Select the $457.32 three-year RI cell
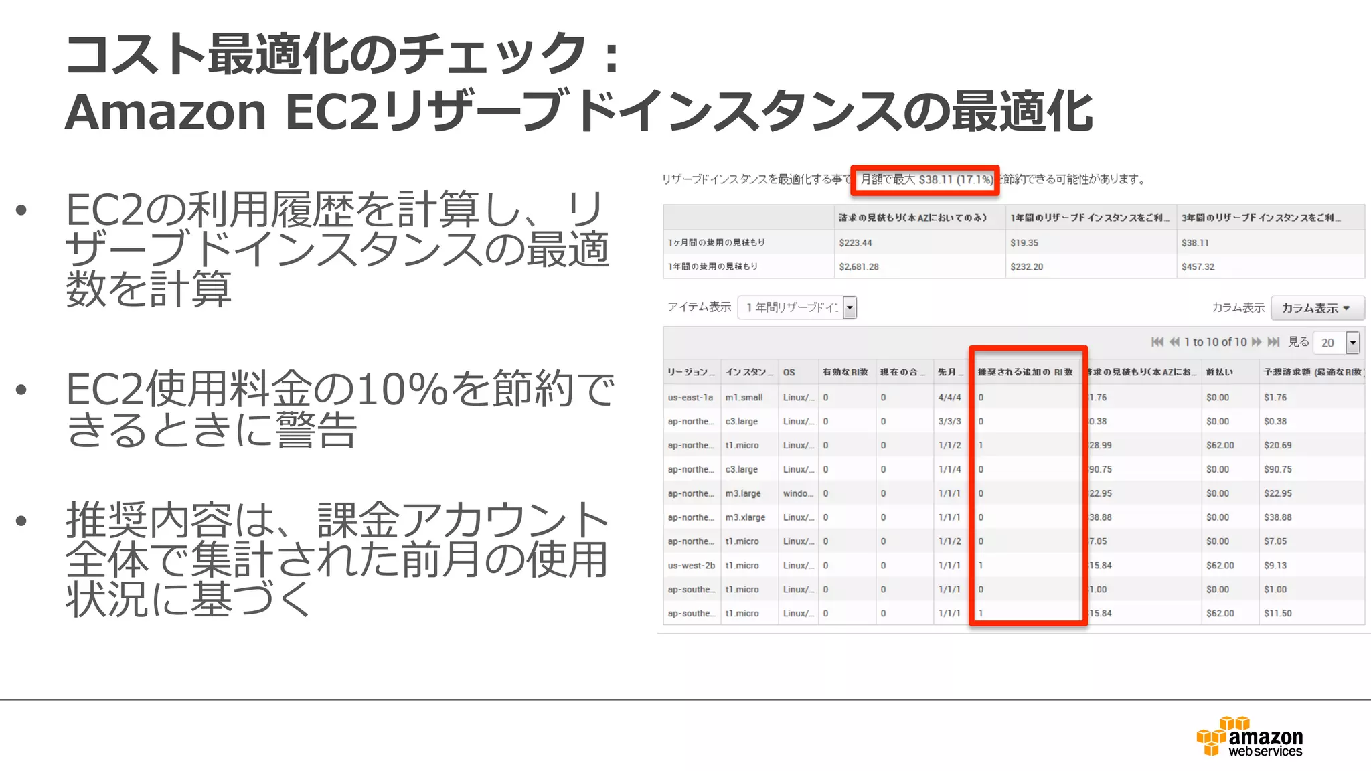Image resolution: width=1371 pixels, height=771 pixels. tap(1271, 267)
